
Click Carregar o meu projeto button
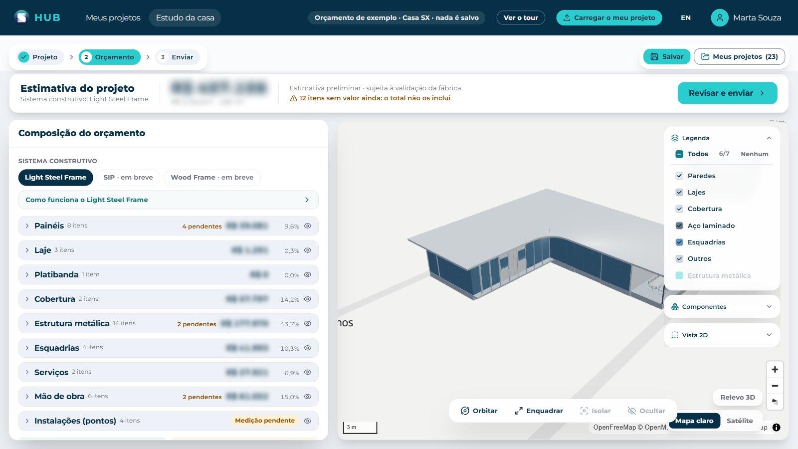[609, 17]
